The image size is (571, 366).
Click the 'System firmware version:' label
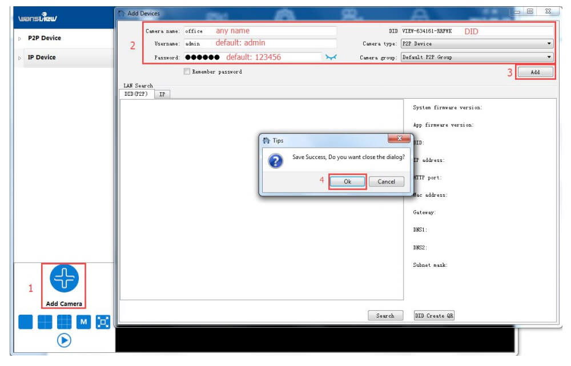(x=447, y=108)
